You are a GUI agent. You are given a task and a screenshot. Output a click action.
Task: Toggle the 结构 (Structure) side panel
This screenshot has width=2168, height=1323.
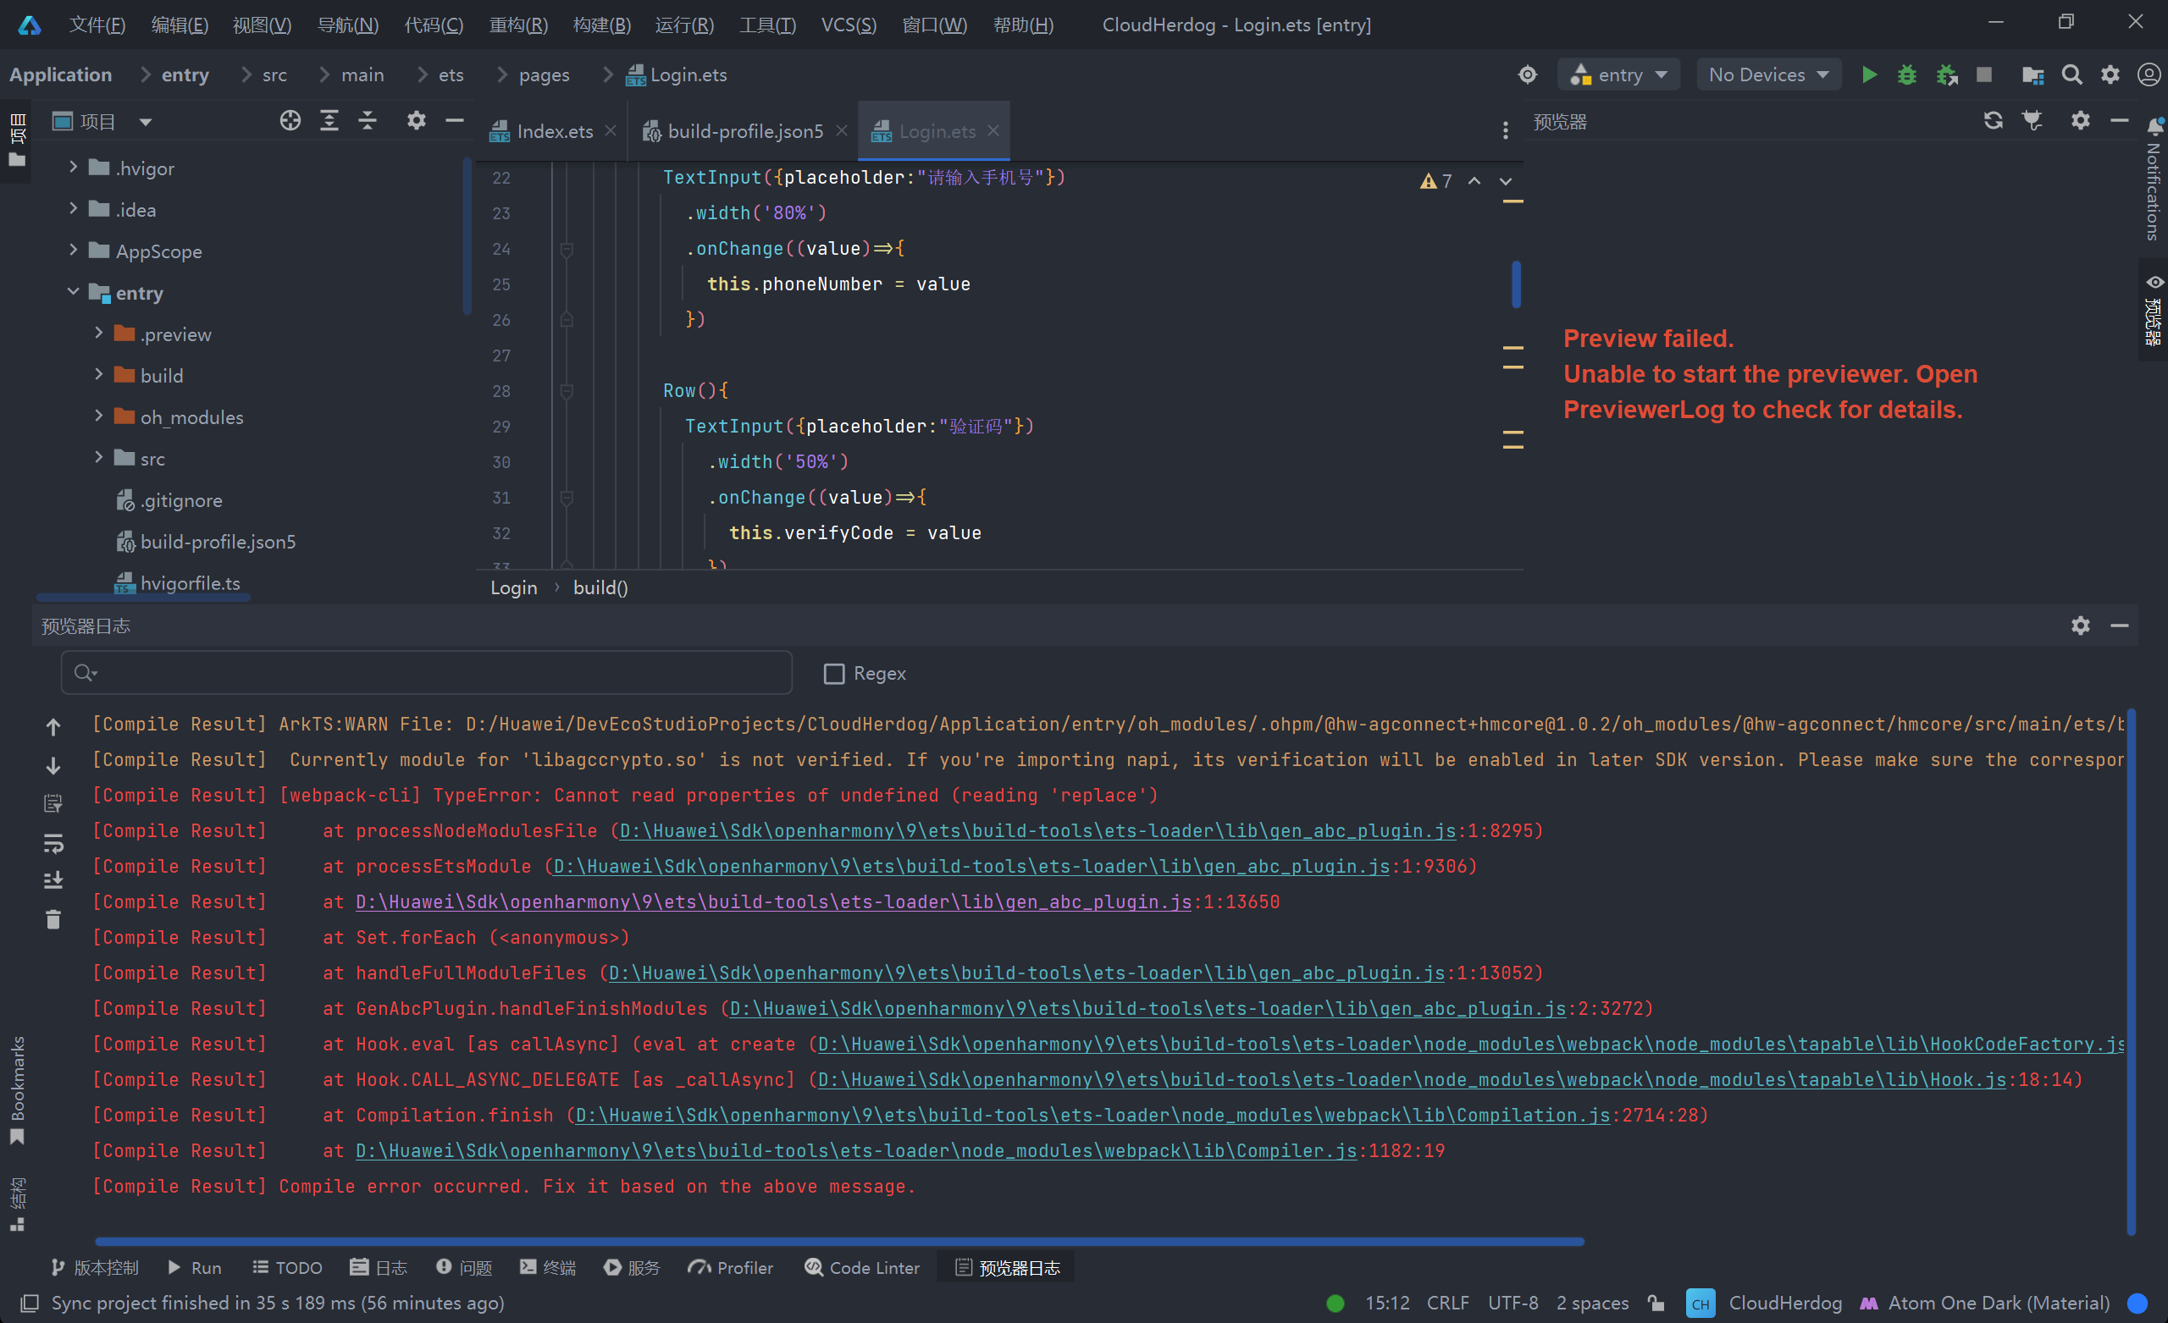pyautogui.click(x=17, y=1205)
